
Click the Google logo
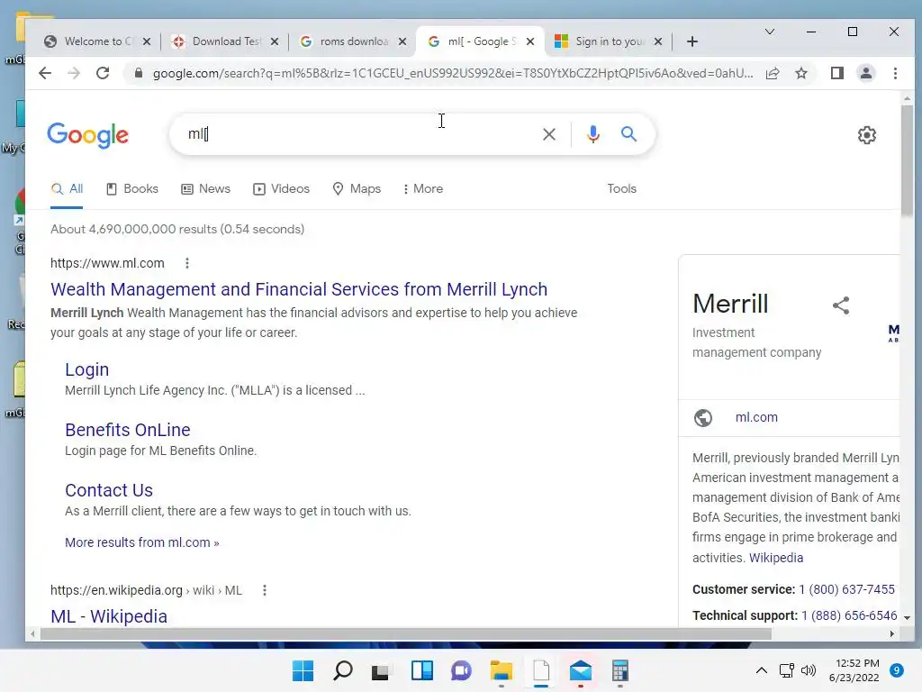tap(87, 135)
